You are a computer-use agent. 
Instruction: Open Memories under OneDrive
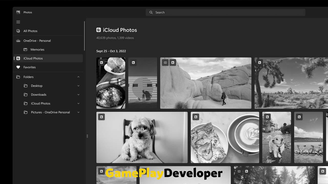[x=48, y=50]
